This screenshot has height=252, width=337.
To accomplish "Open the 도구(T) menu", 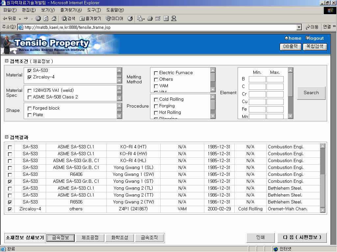I will pos(94,10).
